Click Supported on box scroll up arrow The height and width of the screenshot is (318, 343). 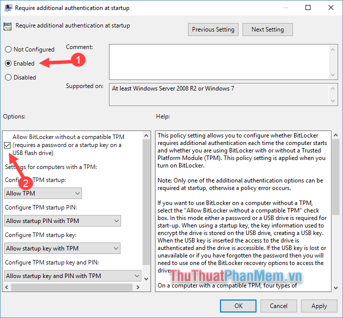pos(332,88)
